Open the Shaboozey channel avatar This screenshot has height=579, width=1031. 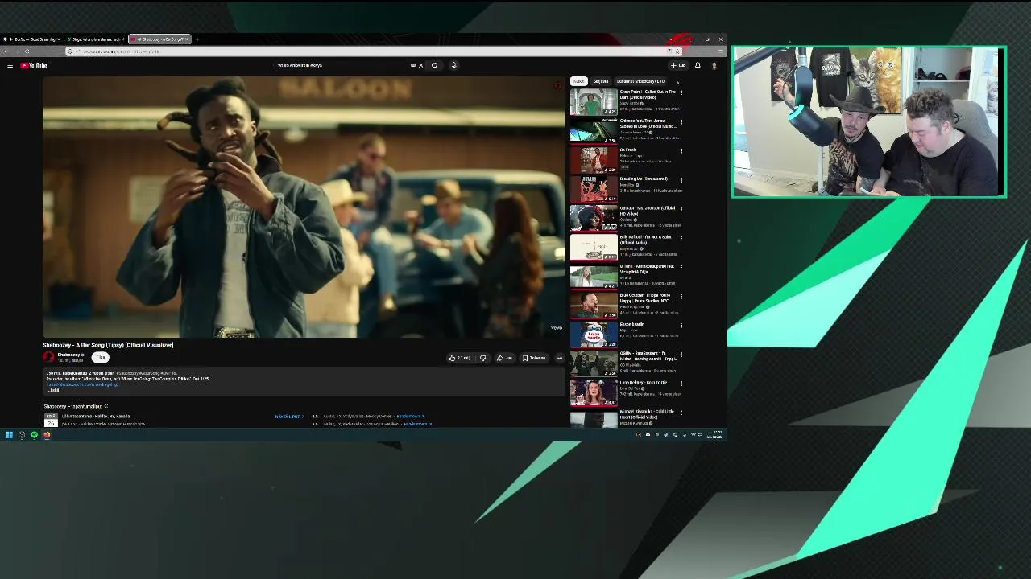pos(49,357)
